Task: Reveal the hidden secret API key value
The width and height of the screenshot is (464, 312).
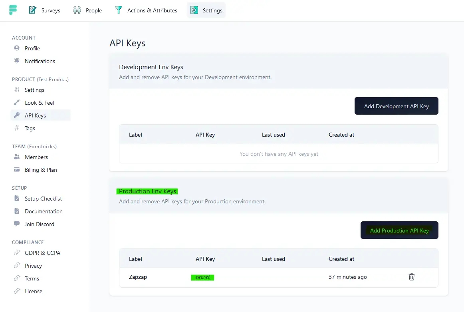Action: pyautogui.click(x=202, y=277)
